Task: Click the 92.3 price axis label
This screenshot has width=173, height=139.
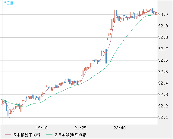Action: tap(163, 94)
